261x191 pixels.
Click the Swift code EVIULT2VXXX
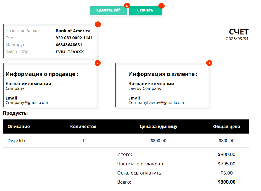tap(70, 52)
